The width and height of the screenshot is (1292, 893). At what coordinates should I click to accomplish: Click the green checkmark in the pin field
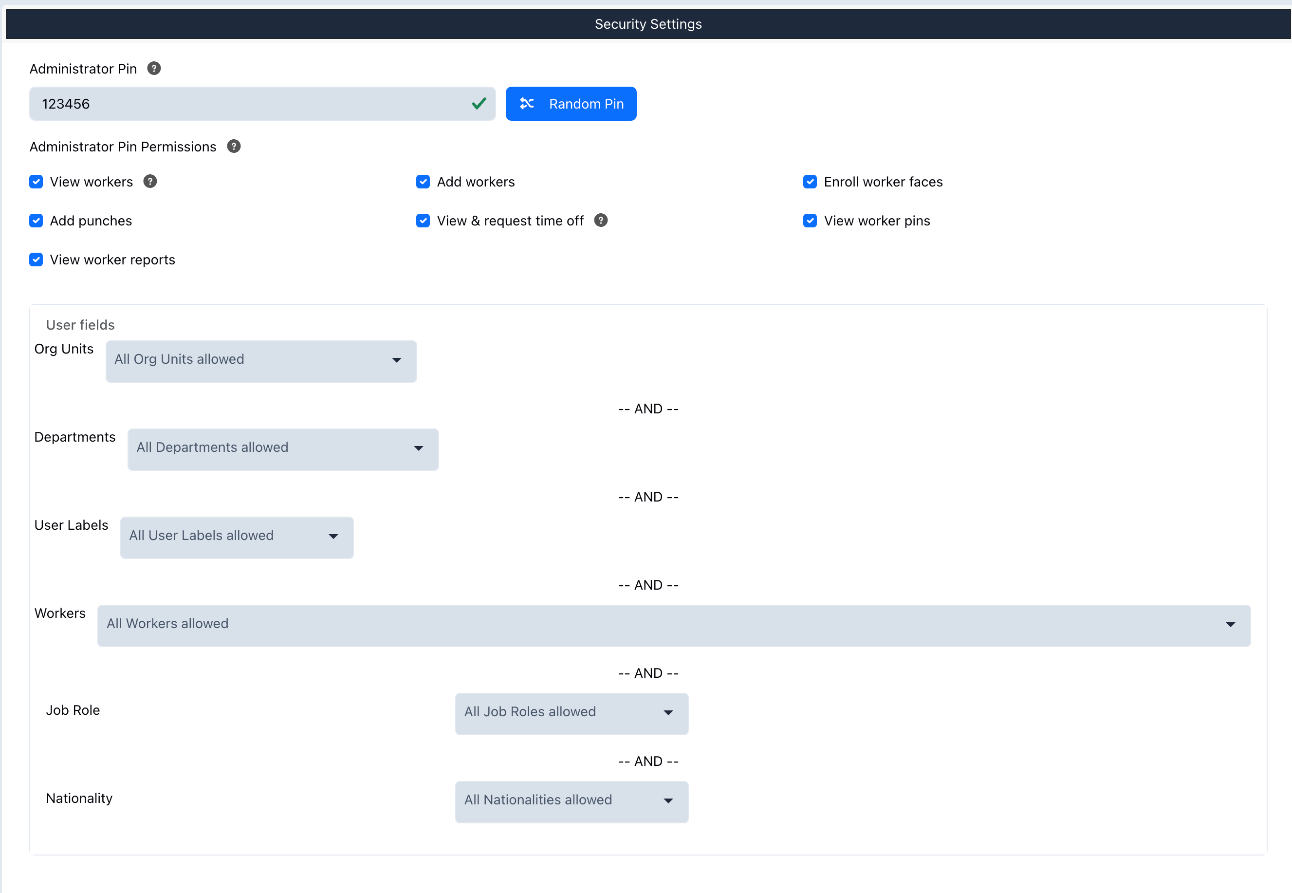coord(479,104)
